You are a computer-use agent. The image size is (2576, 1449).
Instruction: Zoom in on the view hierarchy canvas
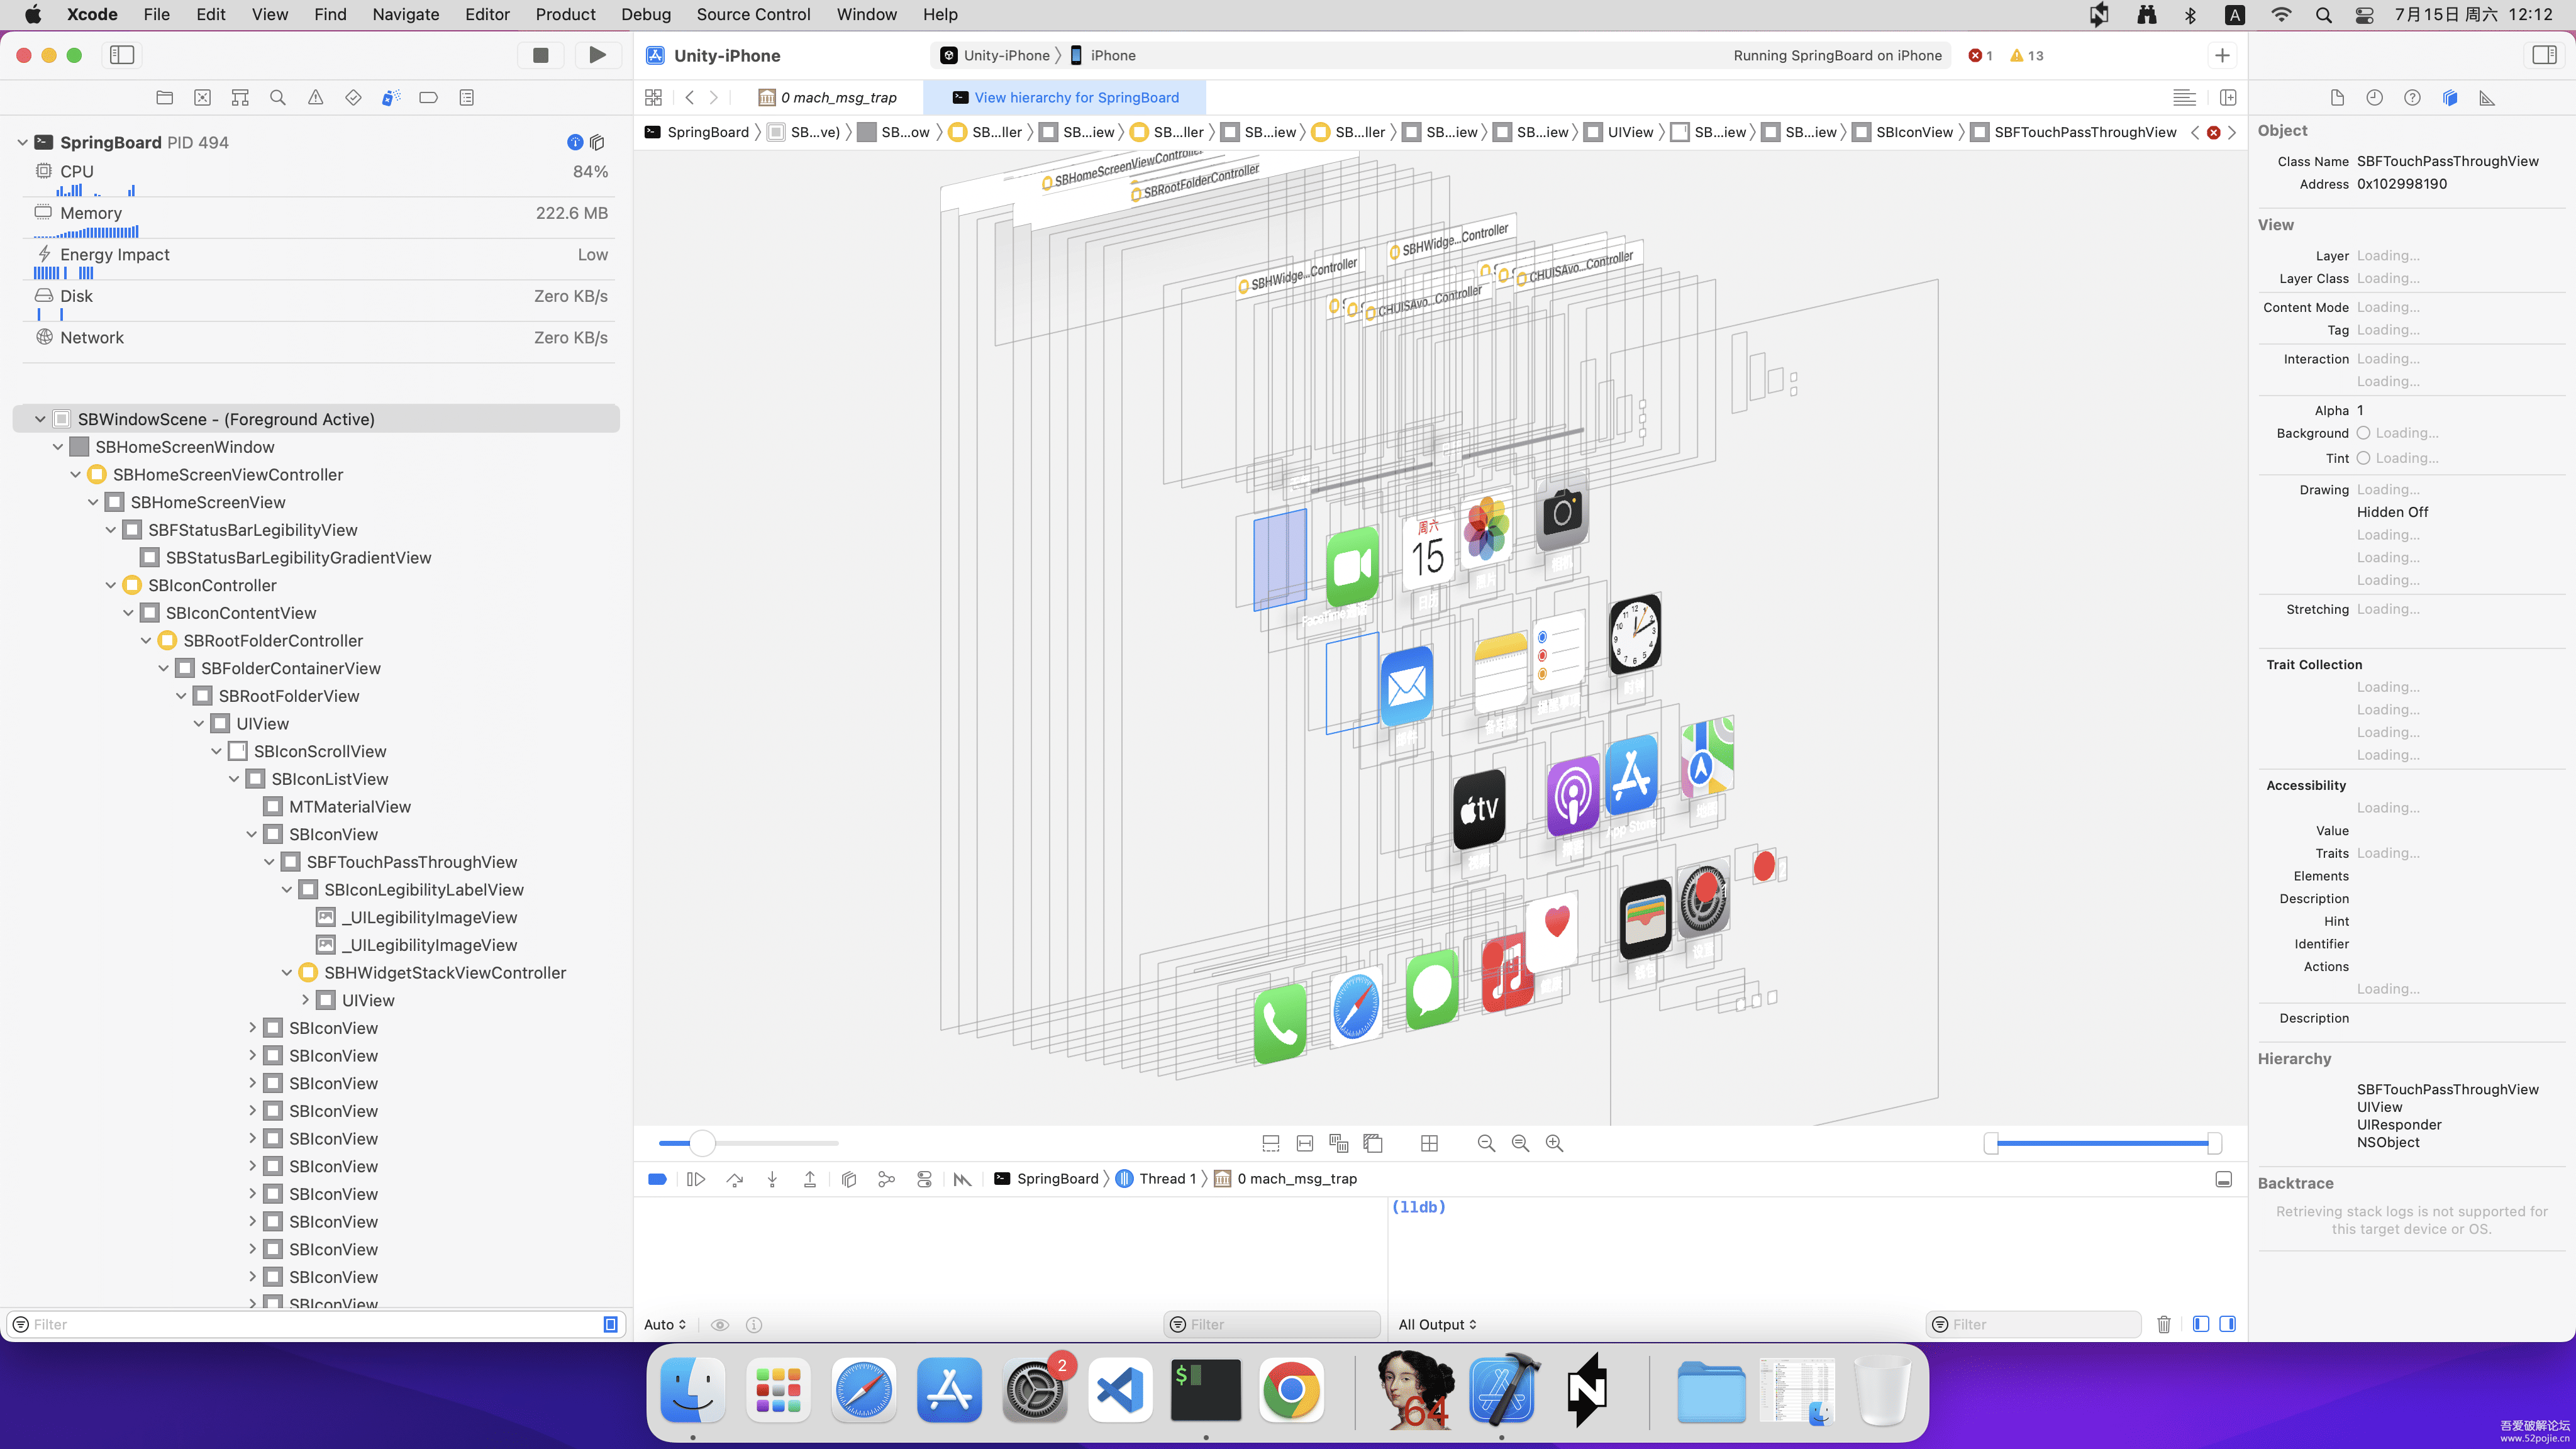click(1554, 1143)
